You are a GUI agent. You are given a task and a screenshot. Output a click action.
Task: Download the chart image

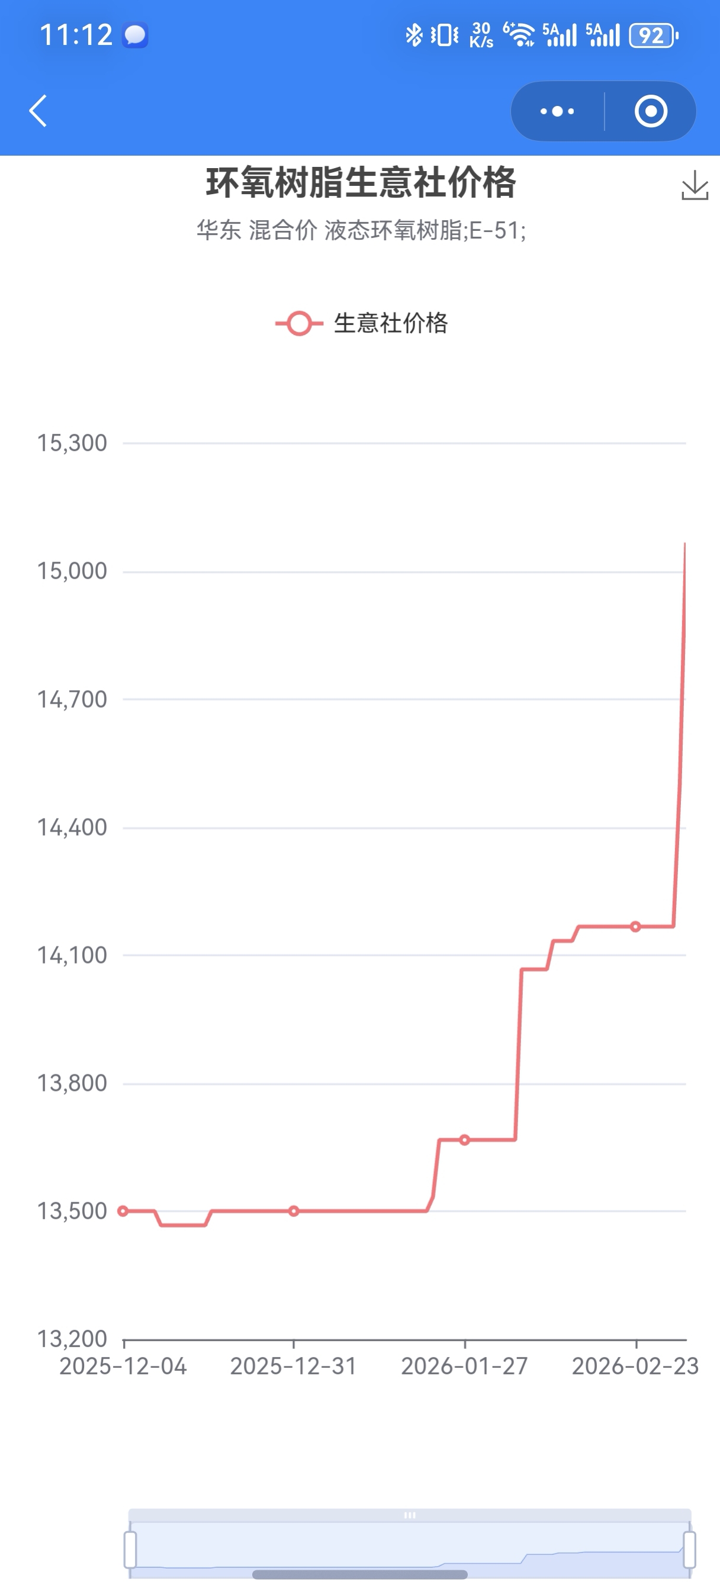[x=695, y=185]
